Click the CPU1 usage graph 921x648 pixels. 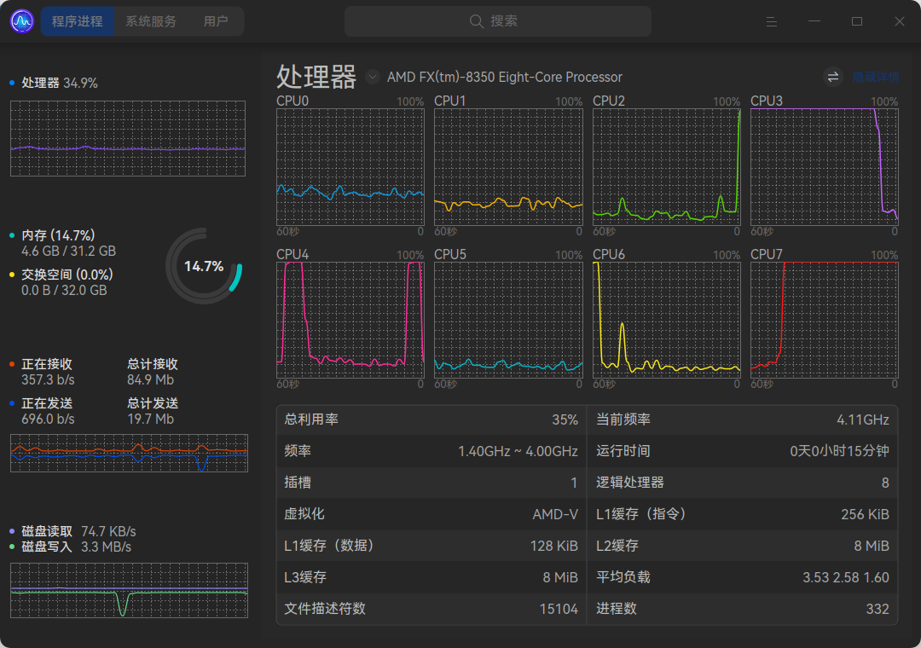[x=508, y=167]
